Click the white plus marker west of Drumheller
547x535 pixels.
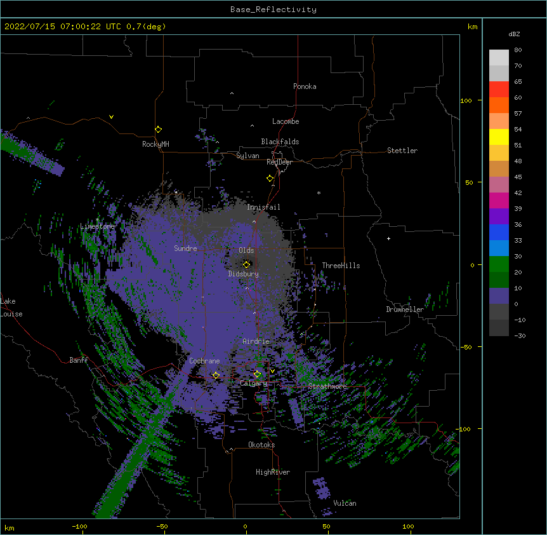point(388,238)
